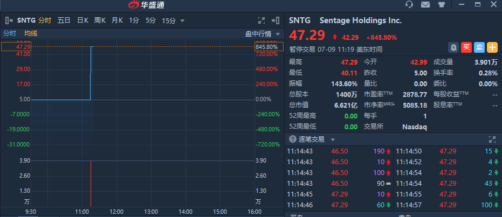This screenshot has width=502, height=217.
Task: Add SNTG to watchlist plus icon
Action: (492, 47)
